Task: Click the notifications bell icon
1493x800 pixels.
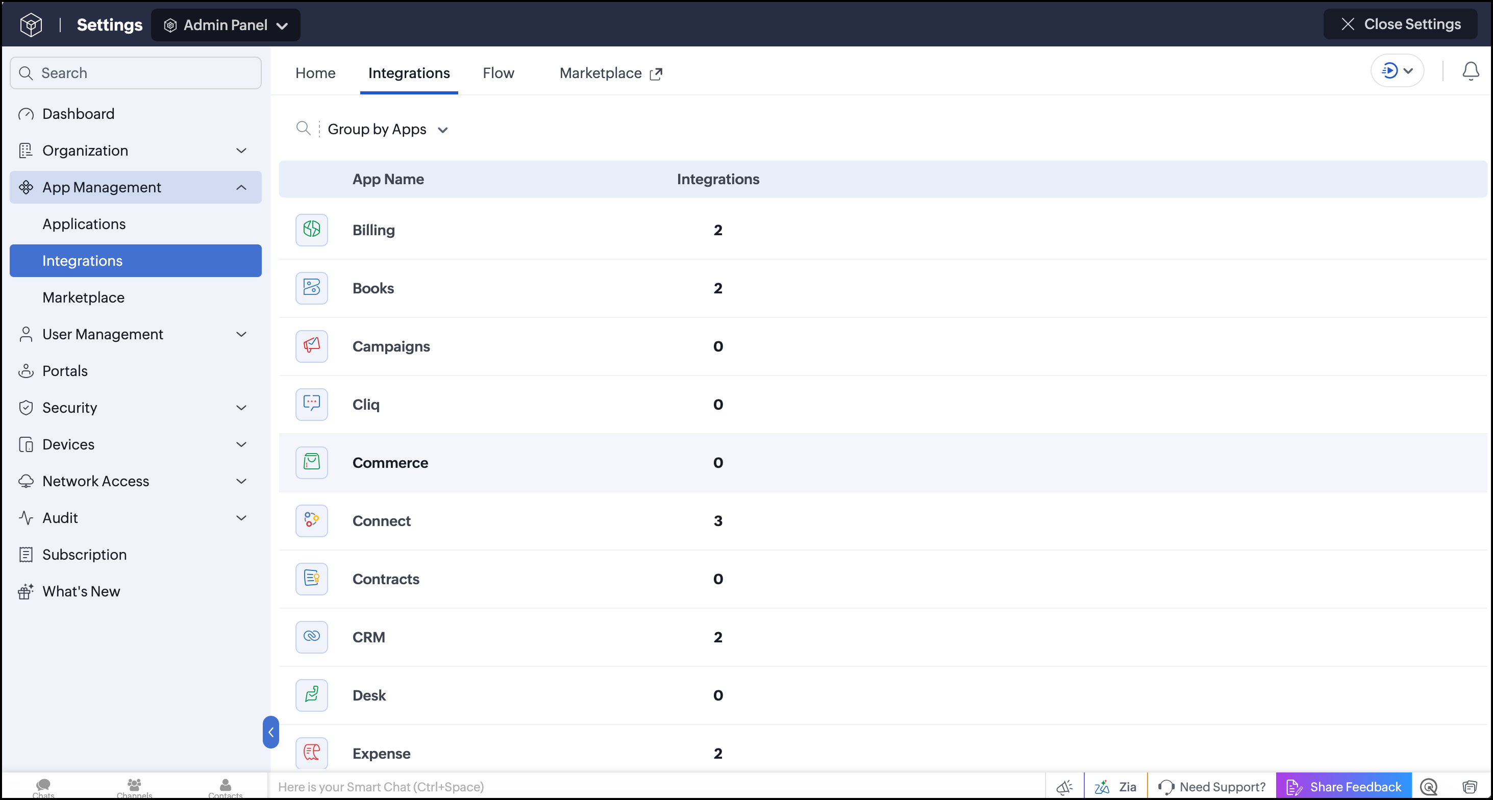Action: point(1471,71)
